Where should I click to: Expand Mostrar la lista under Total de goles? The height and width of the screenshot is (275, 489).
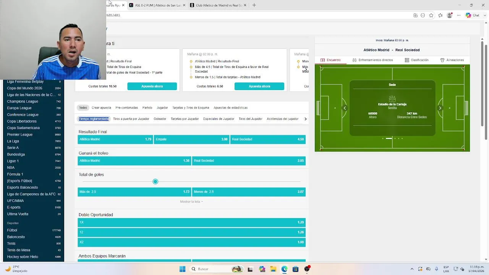point(191,202)
